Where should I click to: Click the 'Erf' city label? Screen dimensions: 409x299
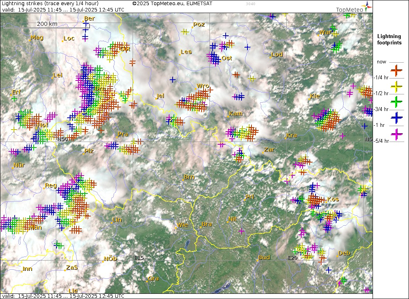(x=17, y=92)
